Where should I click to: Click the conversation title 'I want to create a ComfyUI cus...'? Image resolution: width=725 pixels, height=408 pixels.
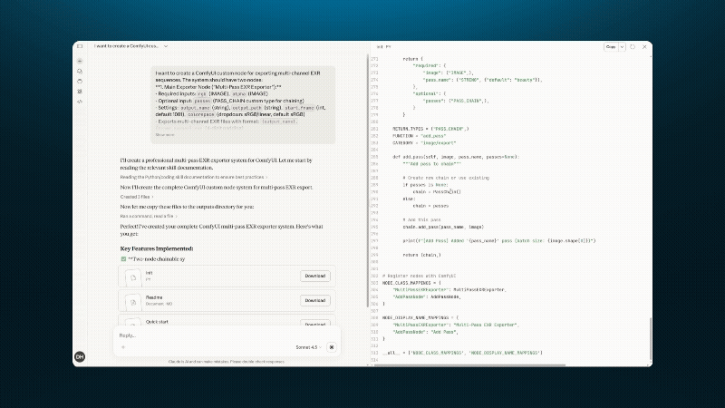pos(126,46)
